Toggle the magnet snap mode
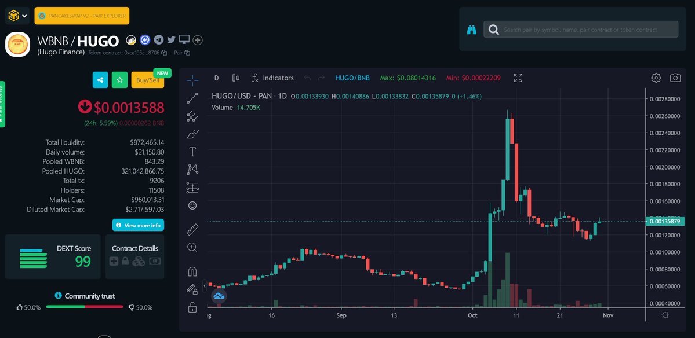695x338 pixels. pyautogui.click(x=192, y=271)
